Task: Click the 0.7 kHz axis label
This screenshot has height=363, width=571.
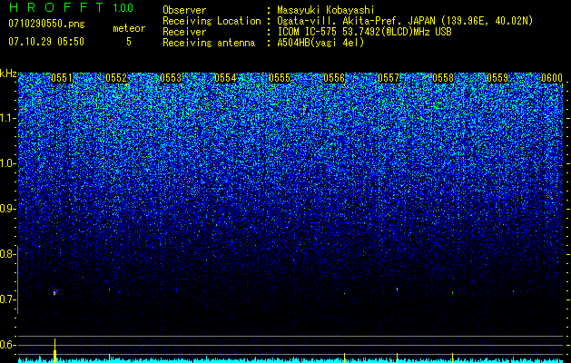Action: tap(7, 299)
